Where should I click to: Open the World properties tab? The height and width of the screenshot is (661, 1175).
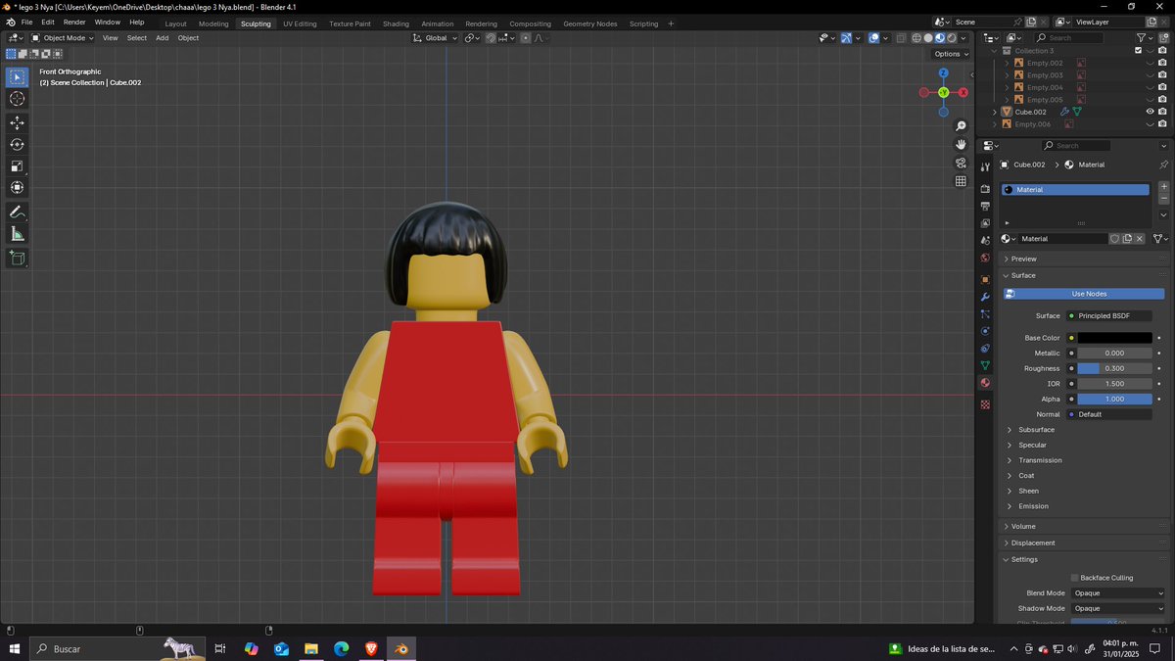(x=985, y=258)
